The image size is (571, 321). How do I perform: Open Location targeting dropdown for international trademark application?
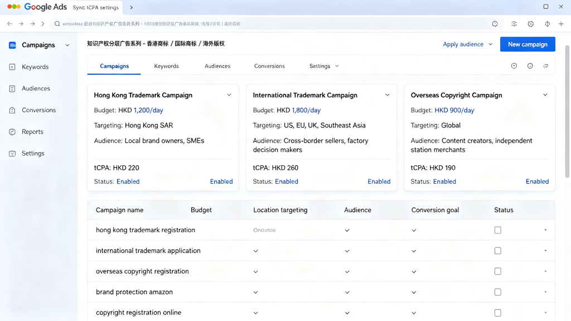tap(255, 251)
